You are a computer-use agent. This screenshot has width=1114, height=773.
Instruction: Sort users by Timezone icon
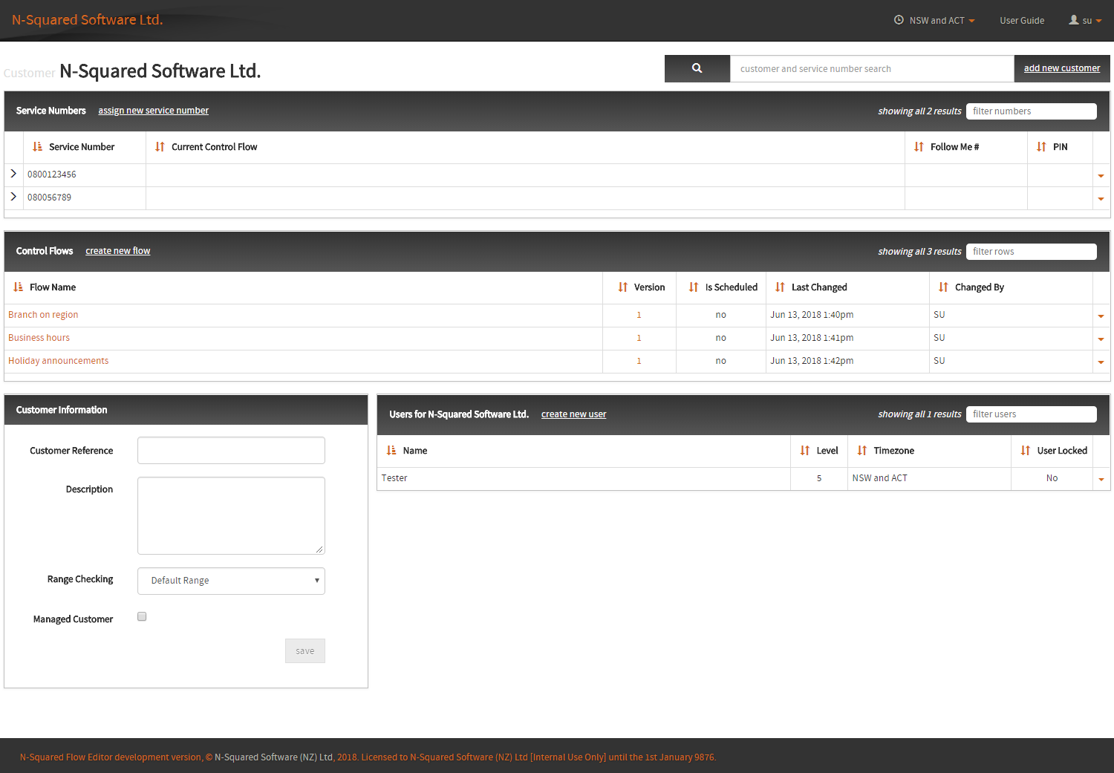pos(861,451)
